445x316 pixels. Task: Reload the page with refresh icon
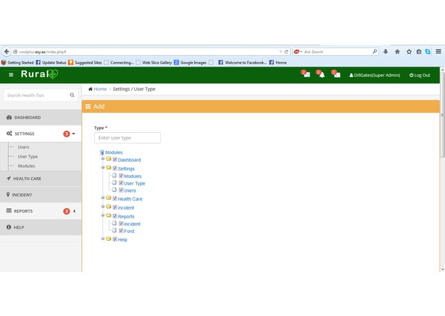286,52
